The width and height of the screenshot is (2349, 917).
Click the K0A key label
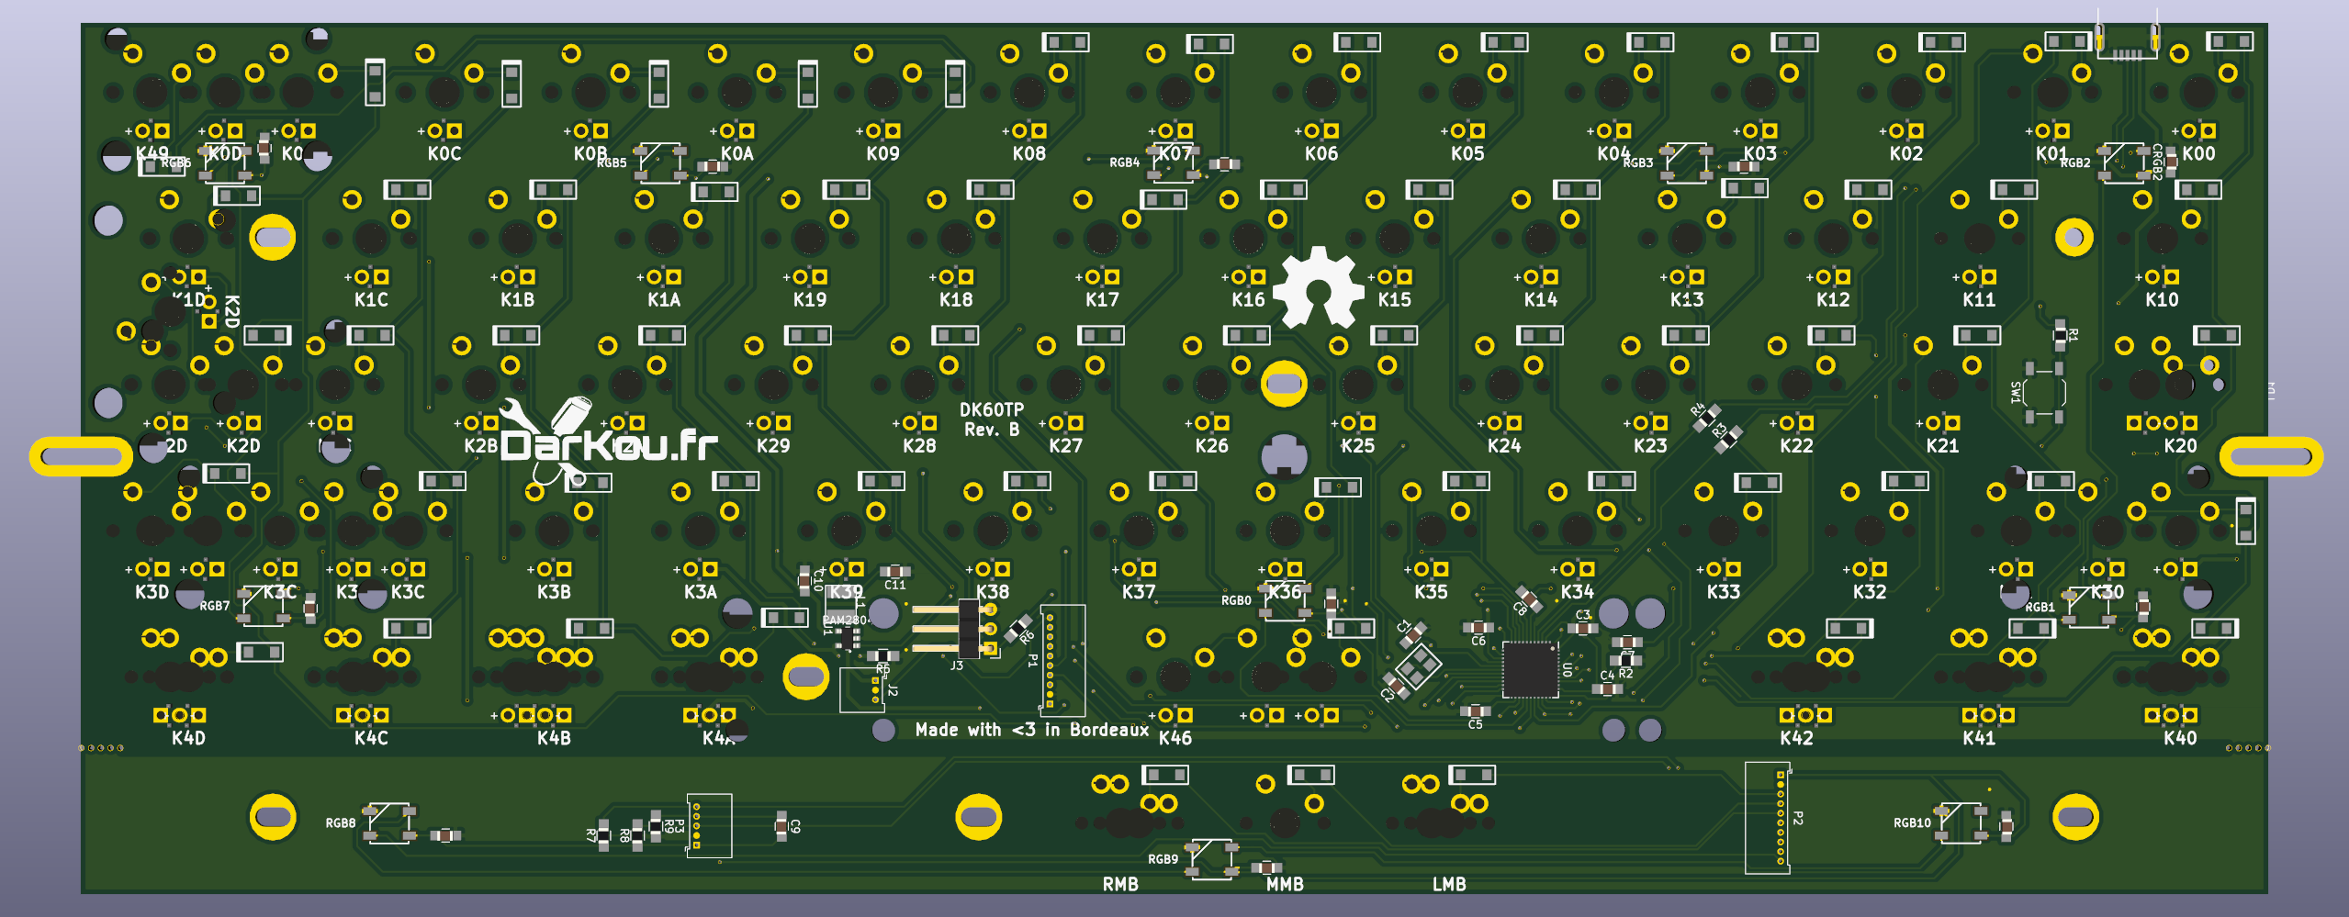[x=736, y=153]
